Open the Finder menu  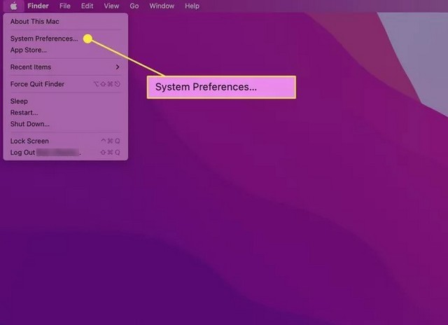point(38,6)
